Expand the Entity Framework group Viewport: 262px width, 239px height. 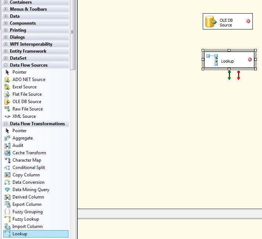click(x=6, y=51)
